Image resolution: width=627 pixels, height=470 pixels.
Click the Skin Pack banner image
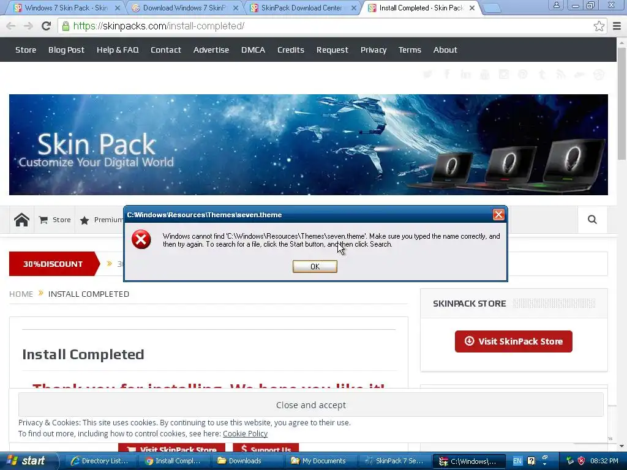point(309,144)
